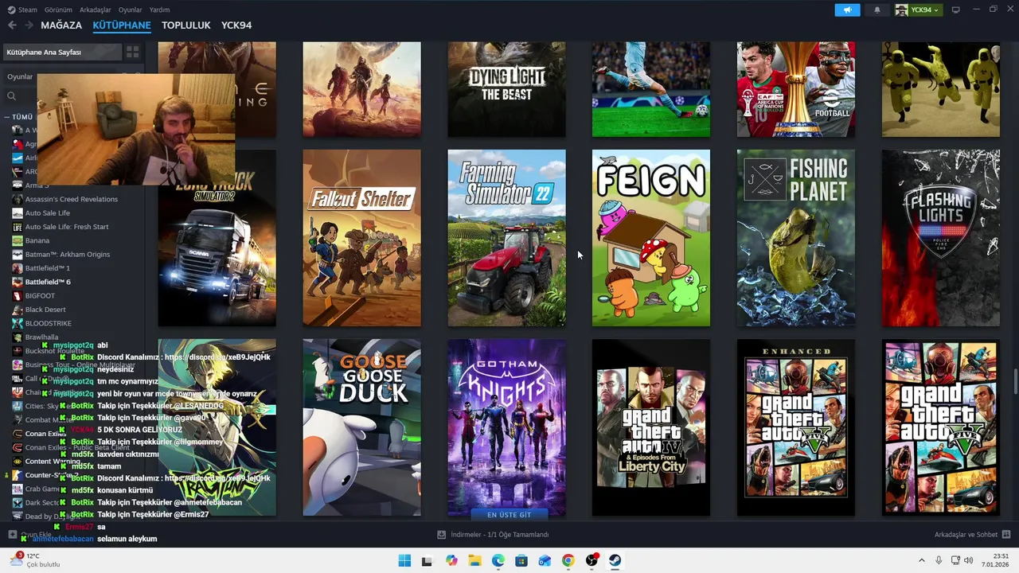The height and width of the screenshot is (573, 1019).
Task: Open Arkadaşlar ve Sohbet panel
Action: [972, 535]
